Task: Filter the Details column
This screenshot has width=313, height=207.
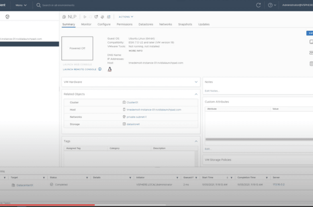Action: (x=130, y=177)
